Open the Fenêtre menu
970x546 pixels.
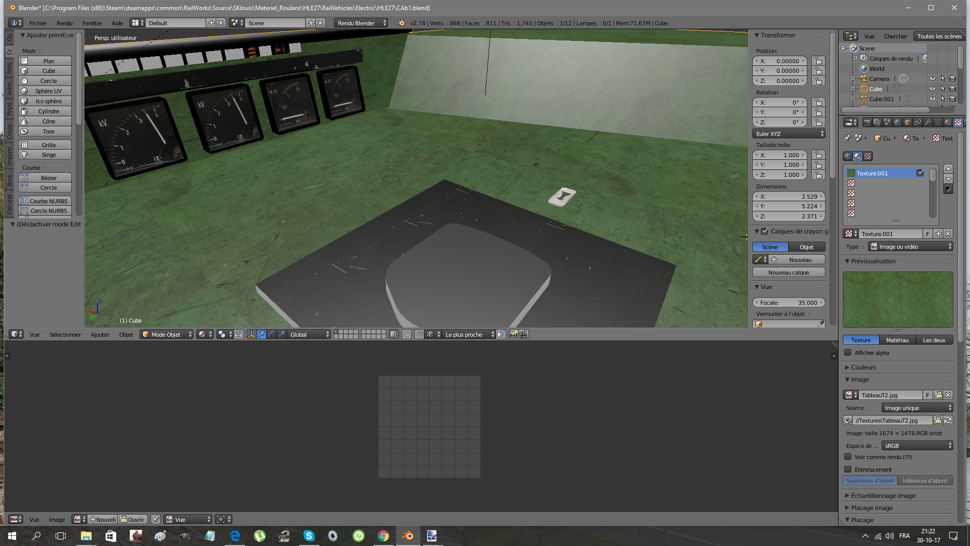[x=92, y=23]
